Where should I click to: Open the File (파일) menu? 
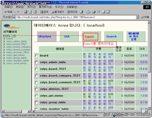tap(9, 7)
